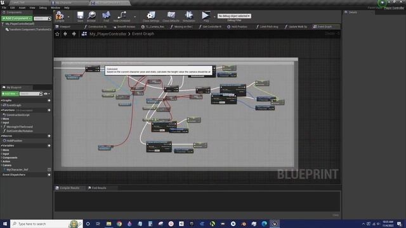Open Class Defaults from the toolbar
The height and width of the screenshot is (228, 406).
pos(171,16)
